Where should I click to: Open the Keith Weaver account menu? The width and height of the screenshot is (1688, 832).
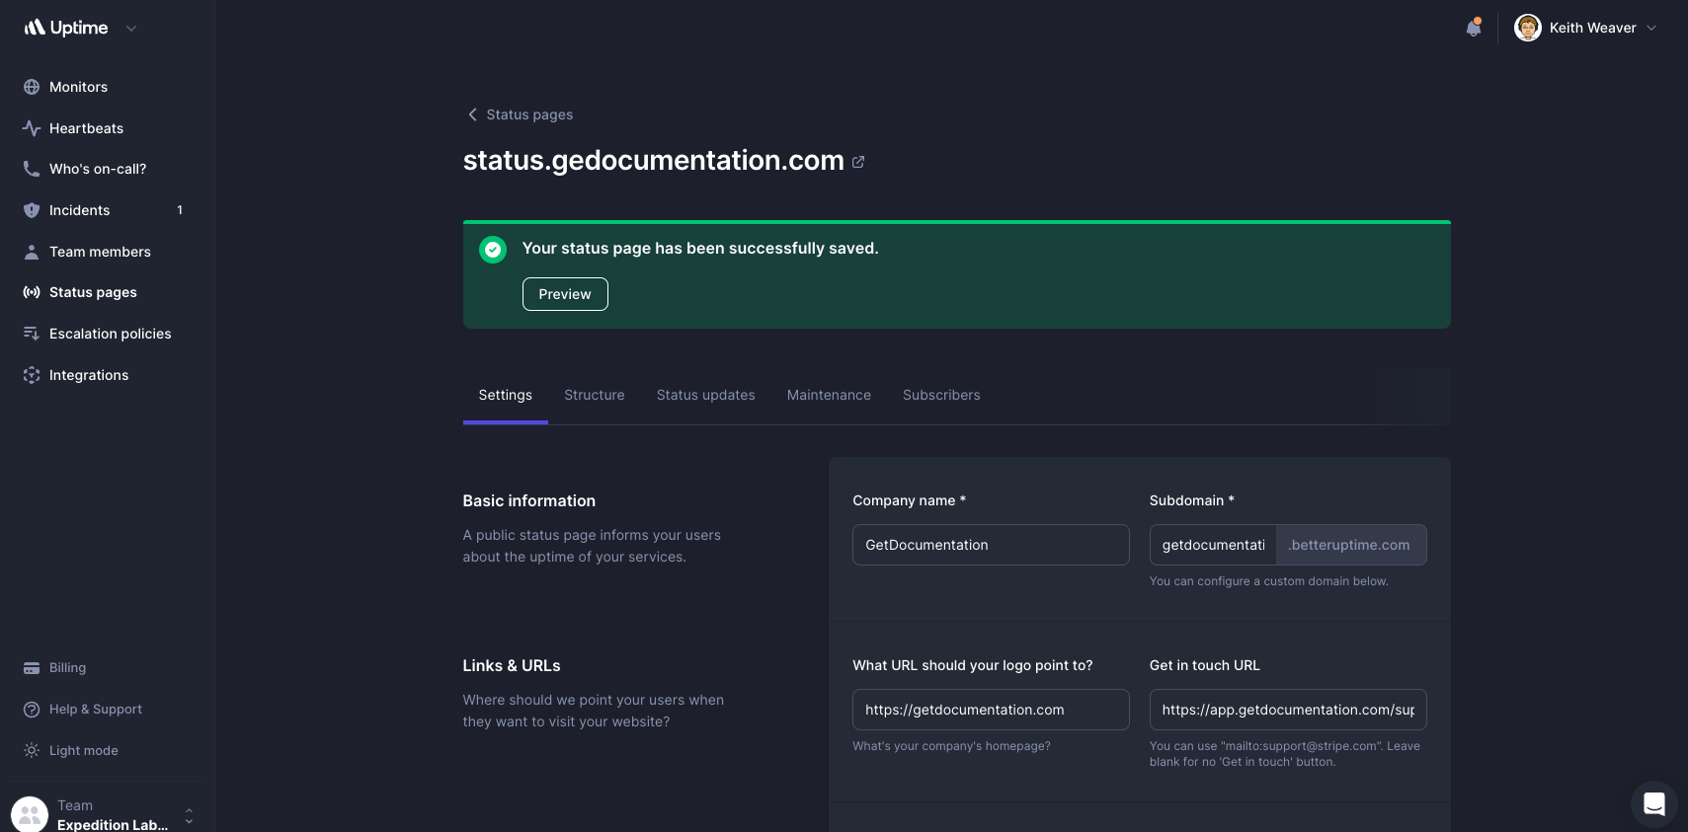(1585, 28)
